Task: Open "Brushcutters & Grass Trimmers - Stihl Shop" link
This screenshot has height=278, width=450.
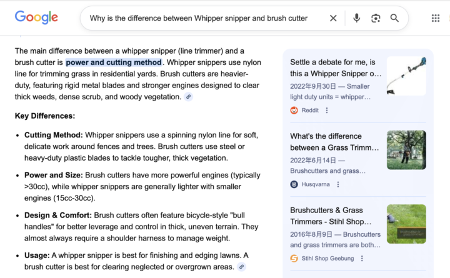Action: 335,216
